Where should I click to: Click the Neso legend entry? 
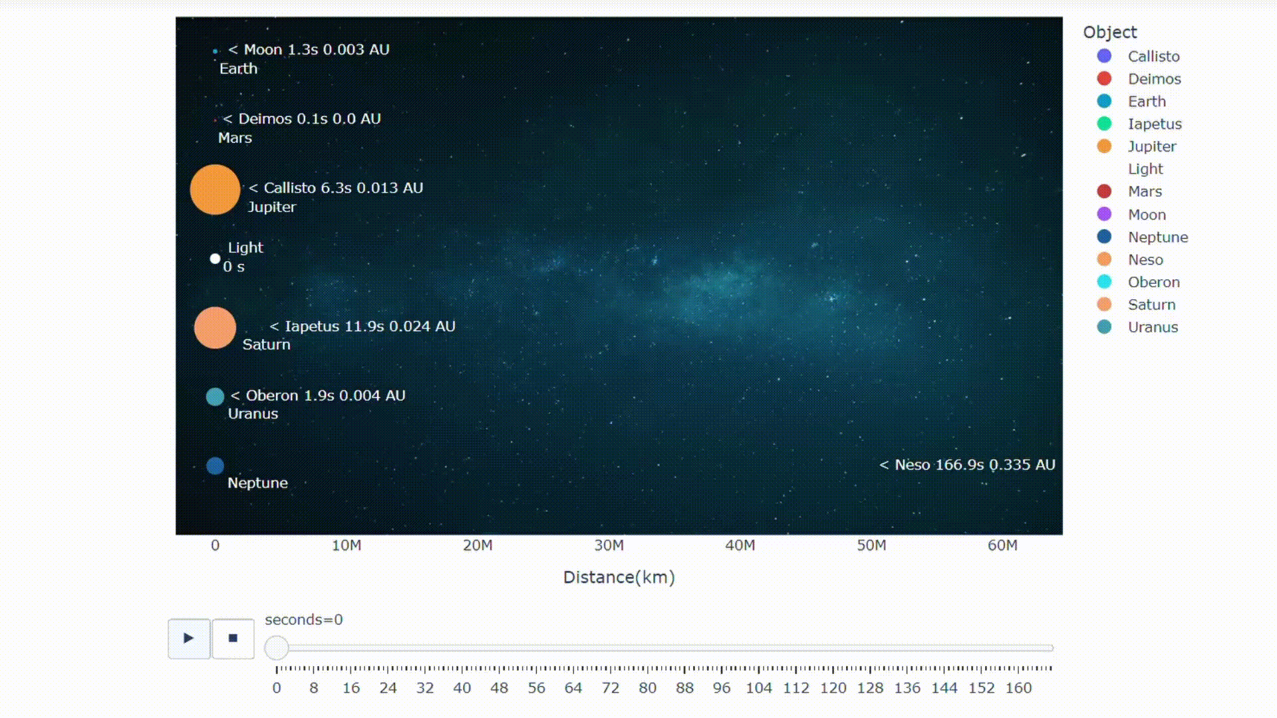[x=1145, y=260]
